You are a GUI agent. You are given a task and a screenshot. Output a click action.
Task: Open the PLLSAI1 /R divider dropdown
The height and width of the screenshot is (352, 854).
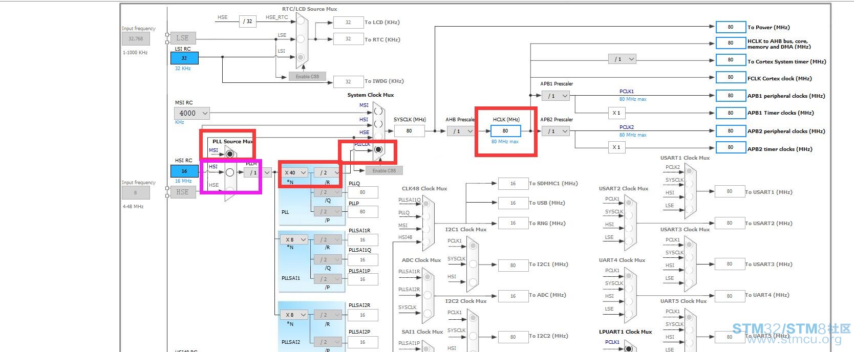[x=328, y=239]
